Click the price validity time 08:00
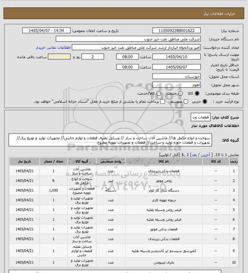248x273 pixels. (x=127, y=67)
